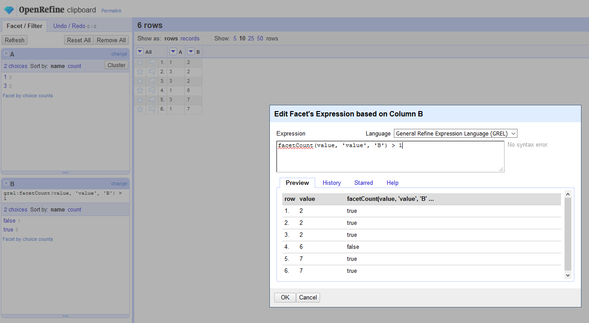Click Remove All facets
The height and width of the screenshot is (323, 589).
pyautogui.click(x=112, y=40)
